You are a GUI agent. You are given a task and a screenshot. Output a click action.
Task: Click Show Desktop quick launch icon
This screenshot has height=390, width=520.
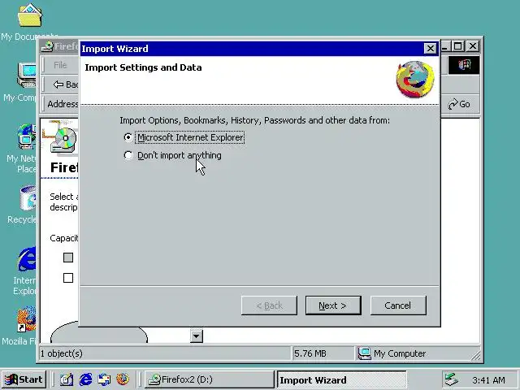(x=67, y=379)
